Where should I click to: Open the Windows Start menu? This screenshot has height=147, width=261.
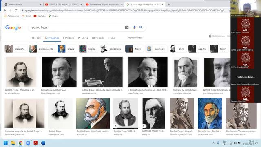[x=6, y=143]
